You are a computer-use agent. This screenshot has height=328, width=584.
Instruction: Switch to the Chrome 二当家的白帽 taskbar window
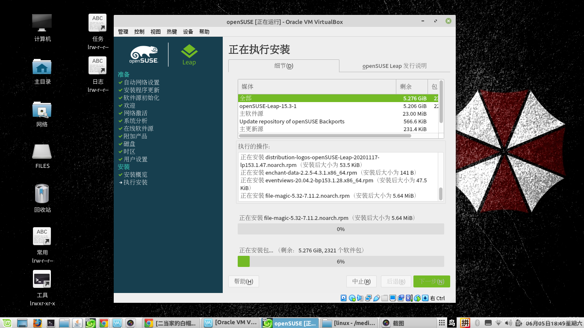(x=171, y=323)
